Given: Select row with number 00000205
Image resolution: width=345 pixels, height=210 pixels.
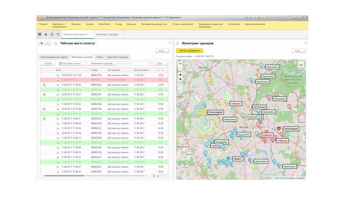Looking at the screenshot, I should [x=104, y=172].
